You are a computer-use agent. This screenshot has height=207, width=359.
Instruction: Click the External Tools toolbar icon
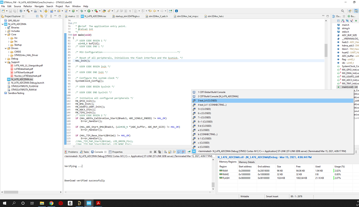96,11
